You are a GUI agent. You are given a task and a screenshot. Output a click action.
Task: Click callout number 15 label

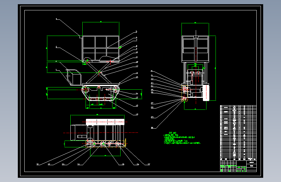[x=137, y=77]
